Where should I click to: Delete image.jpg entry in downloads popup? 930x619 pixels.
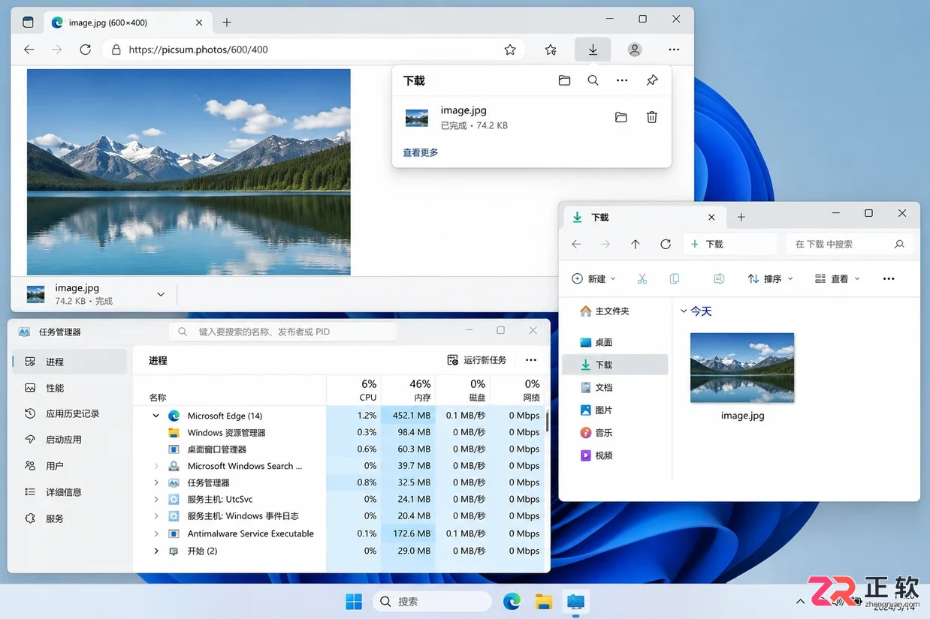pos(652,117)
